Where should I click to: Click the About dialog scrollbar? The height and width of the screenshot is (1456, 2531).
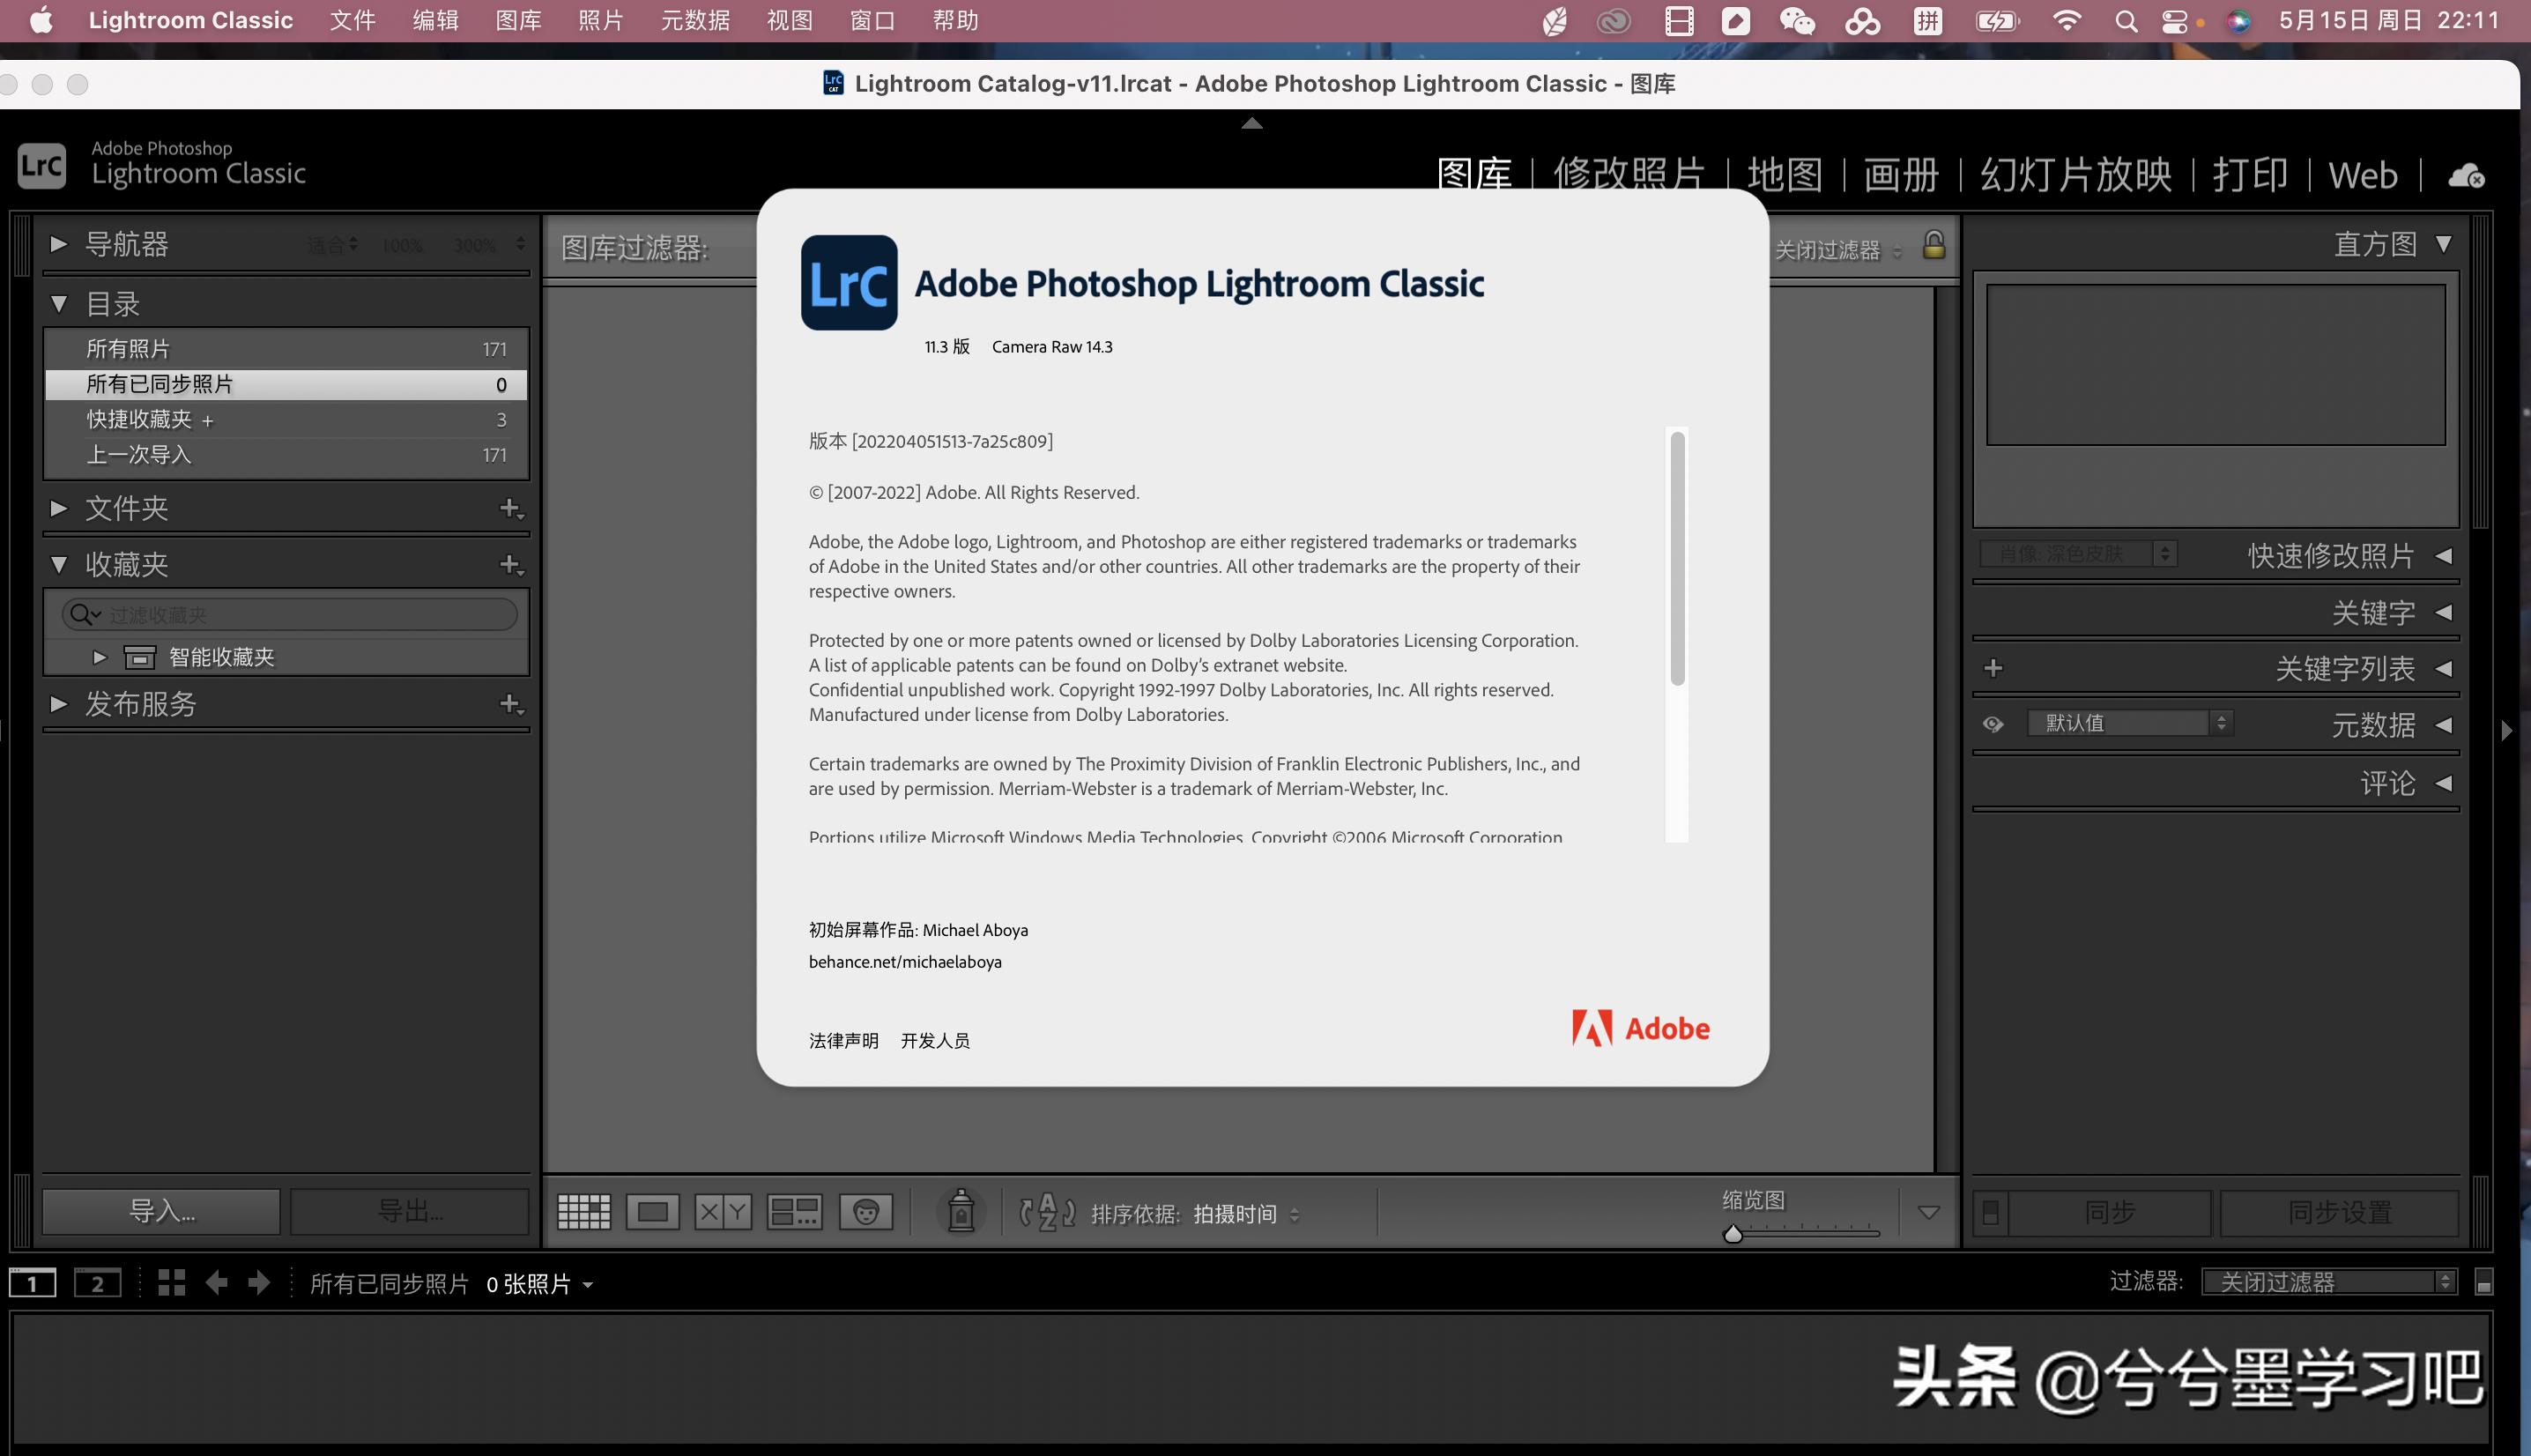click(x=1677, y=559)
